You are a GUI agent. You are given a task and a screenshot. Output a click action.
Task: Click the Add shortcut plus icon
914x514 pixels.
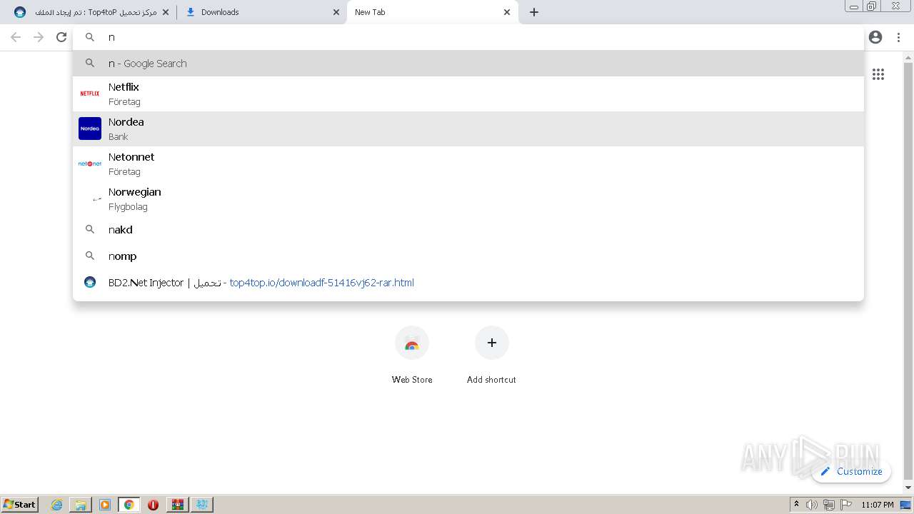tap(492, 343)
